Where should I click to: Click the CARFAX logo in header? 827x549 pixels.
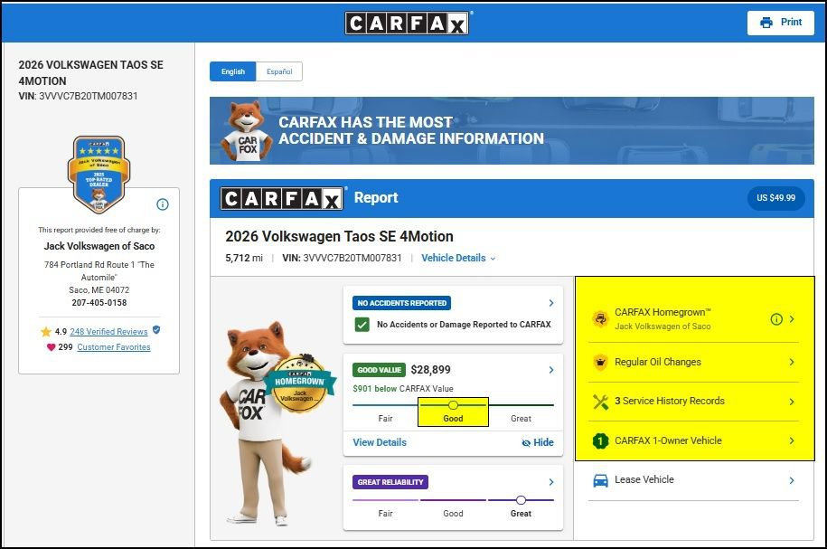(407, 24)
